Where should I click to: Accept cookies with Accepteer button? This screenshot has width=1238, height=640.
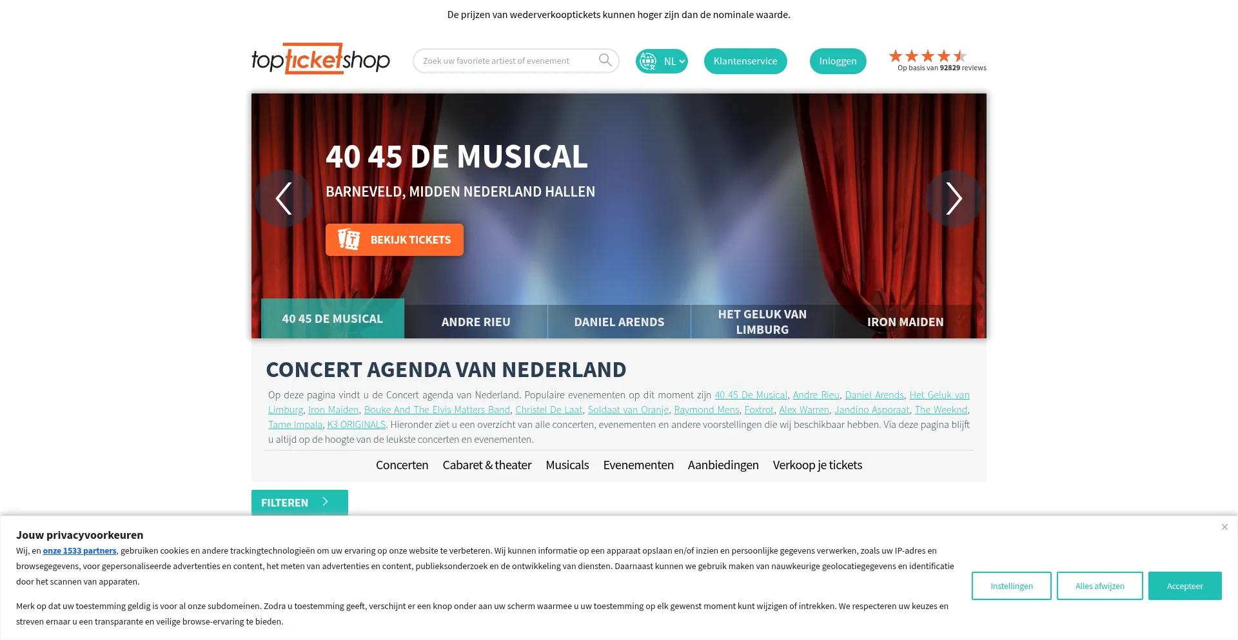tap(1185, 586)
